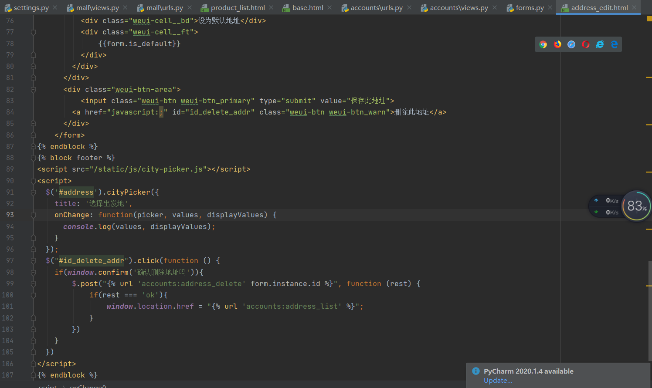Fold onChange function at line 93
The width and height of the screenshot is (652, 388).
point(33,215)
